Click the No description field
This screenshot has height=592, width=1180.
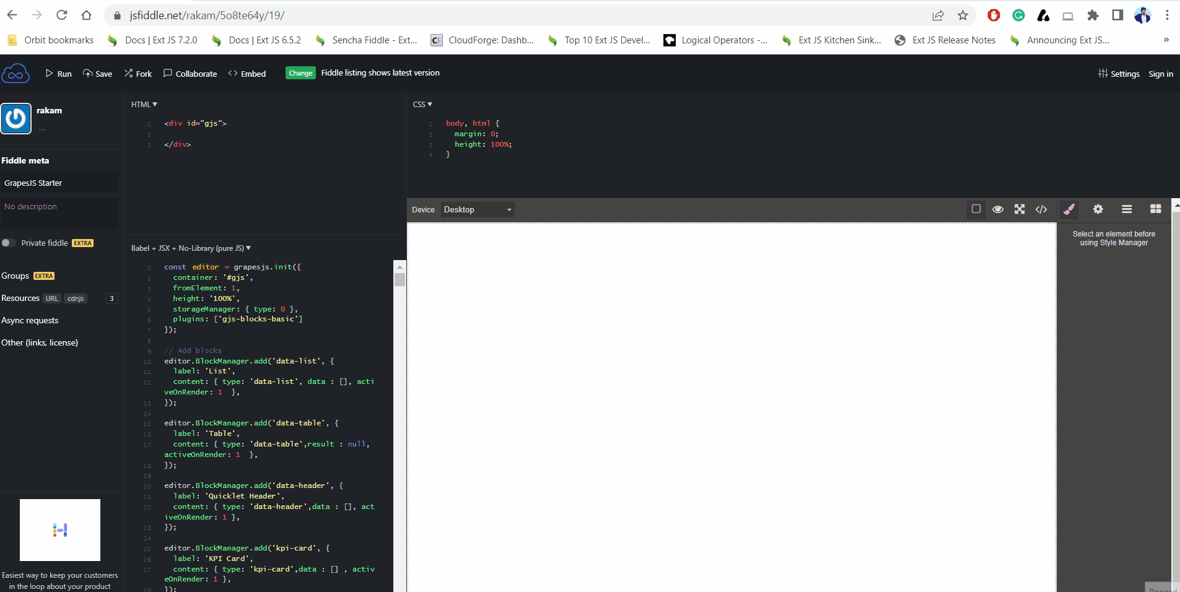tap(59, 212)
